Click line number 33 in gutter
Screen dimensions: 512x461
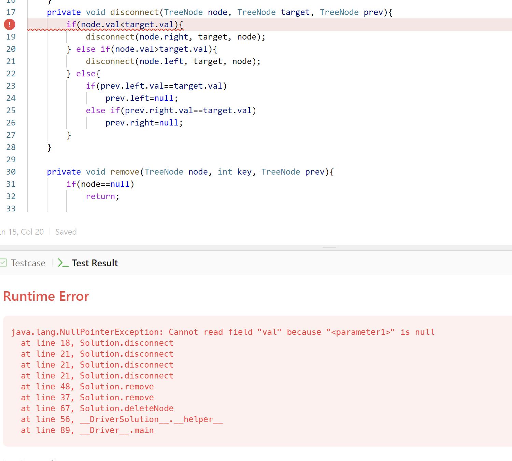tap(11, 209)
